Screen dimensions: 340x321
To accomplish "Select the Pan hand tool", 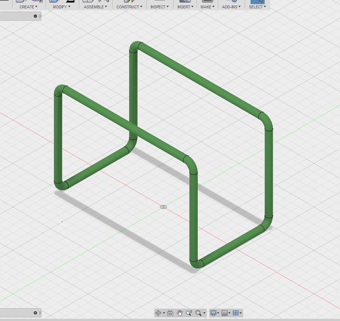I will tap(180, 313).
